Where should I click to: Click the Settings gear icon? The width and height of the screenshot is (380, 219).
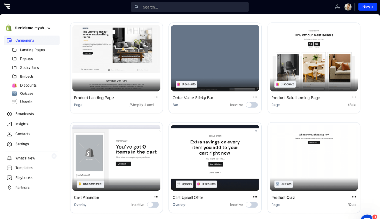(x=9, y=144)
